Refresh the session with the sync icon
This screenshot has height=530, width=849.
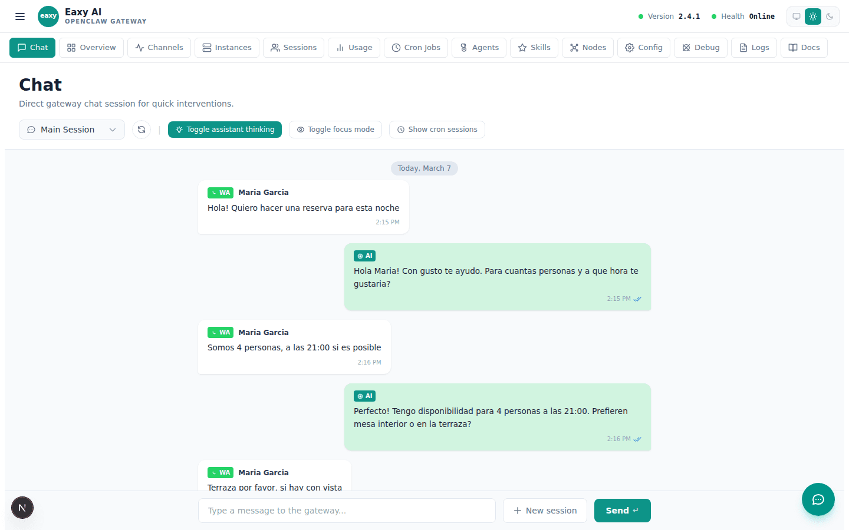tap(141, 129)
